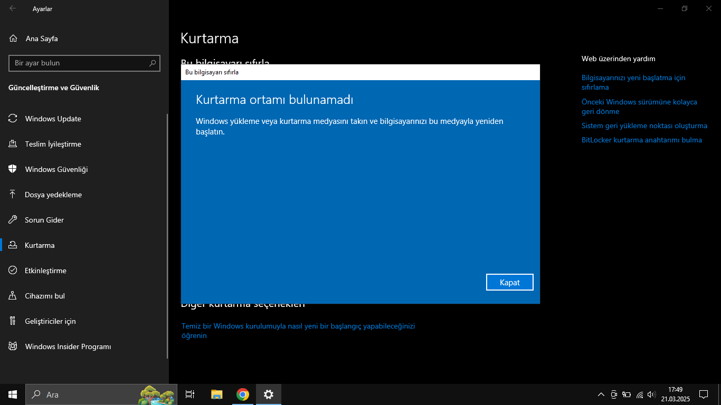Click the 'Kurtarma ortamı bulunamadı' heading
Screen dimensions: 721x405
[x=274, y=100]
